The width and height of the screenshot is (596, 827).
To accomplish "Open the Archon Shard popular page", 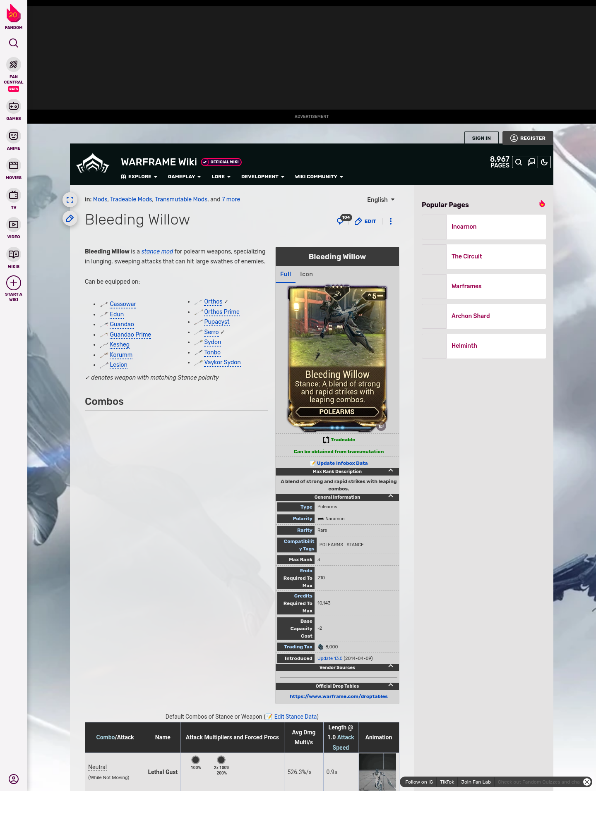I will pyautogui.click(x=484, y=316).
